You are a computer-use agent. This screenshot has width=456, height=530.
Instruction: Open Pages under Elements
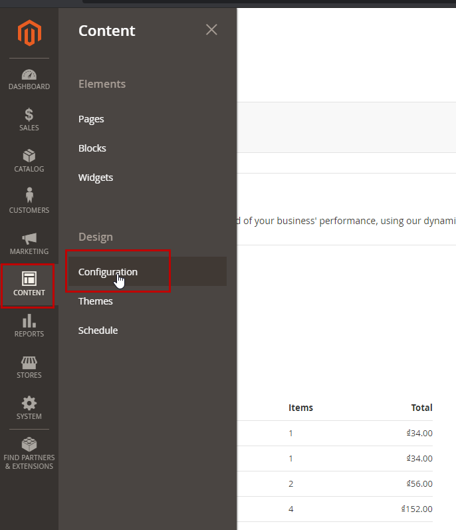[x=91, y=119]
